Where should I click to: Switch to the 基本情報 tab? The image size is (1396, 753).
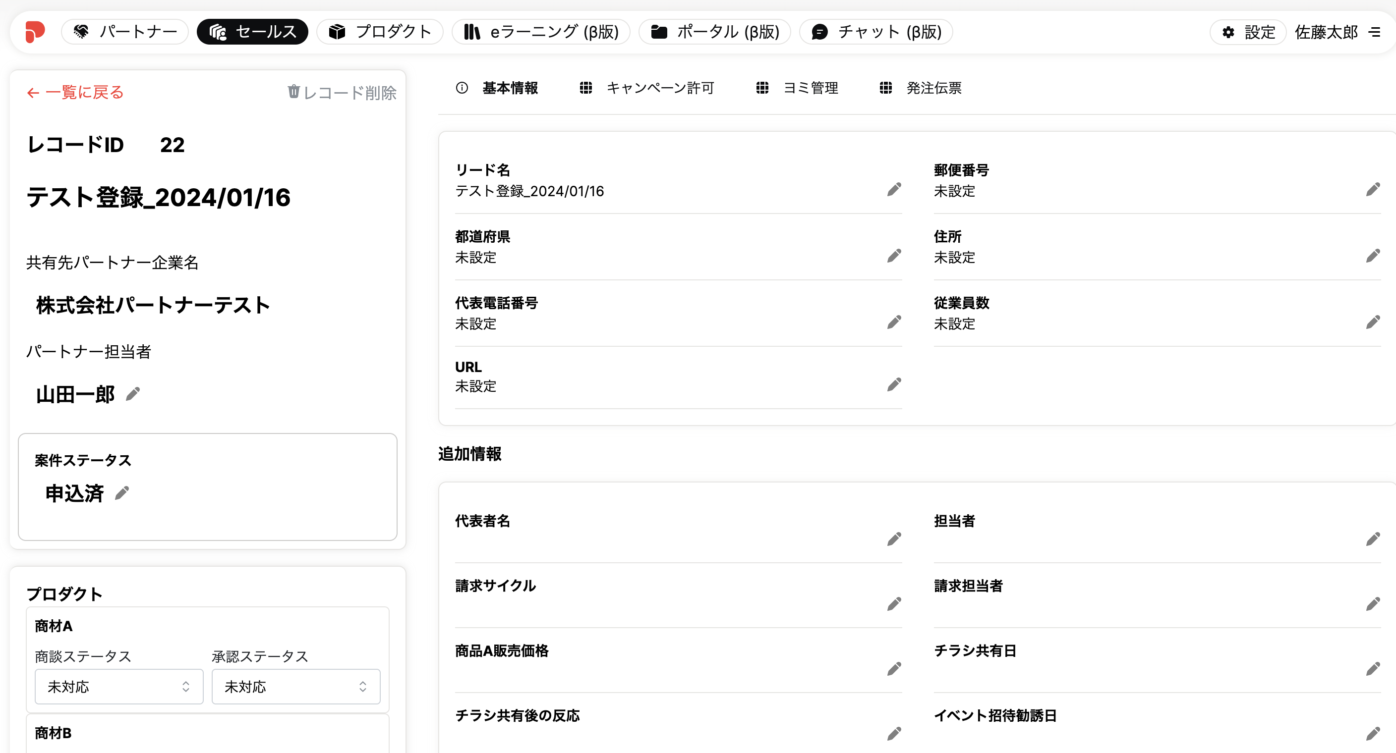point(497,88)
